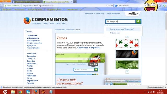The width and height of the screenshot is (167, 94).
Task: Select the Estaciones category
Action: (x=32, y=63)
